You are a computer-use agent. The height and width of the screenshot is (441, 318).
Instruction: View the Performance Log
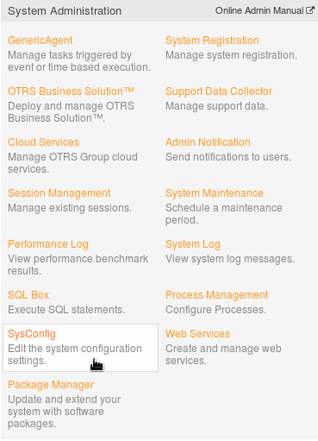48,244
